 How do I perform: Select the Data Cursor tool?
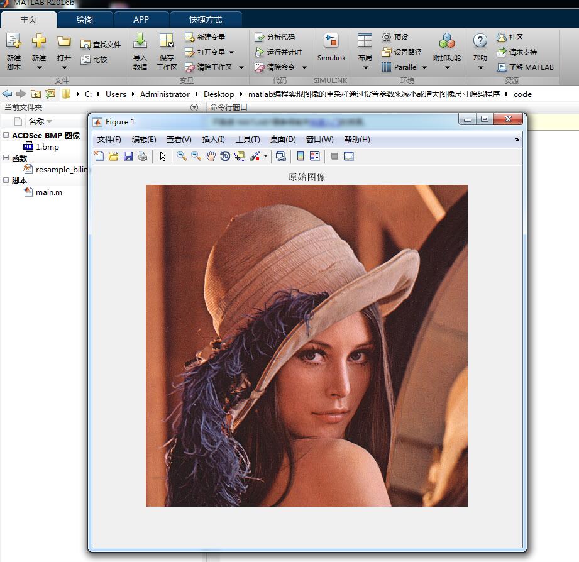pyautogui.click(x=240, y=156)
